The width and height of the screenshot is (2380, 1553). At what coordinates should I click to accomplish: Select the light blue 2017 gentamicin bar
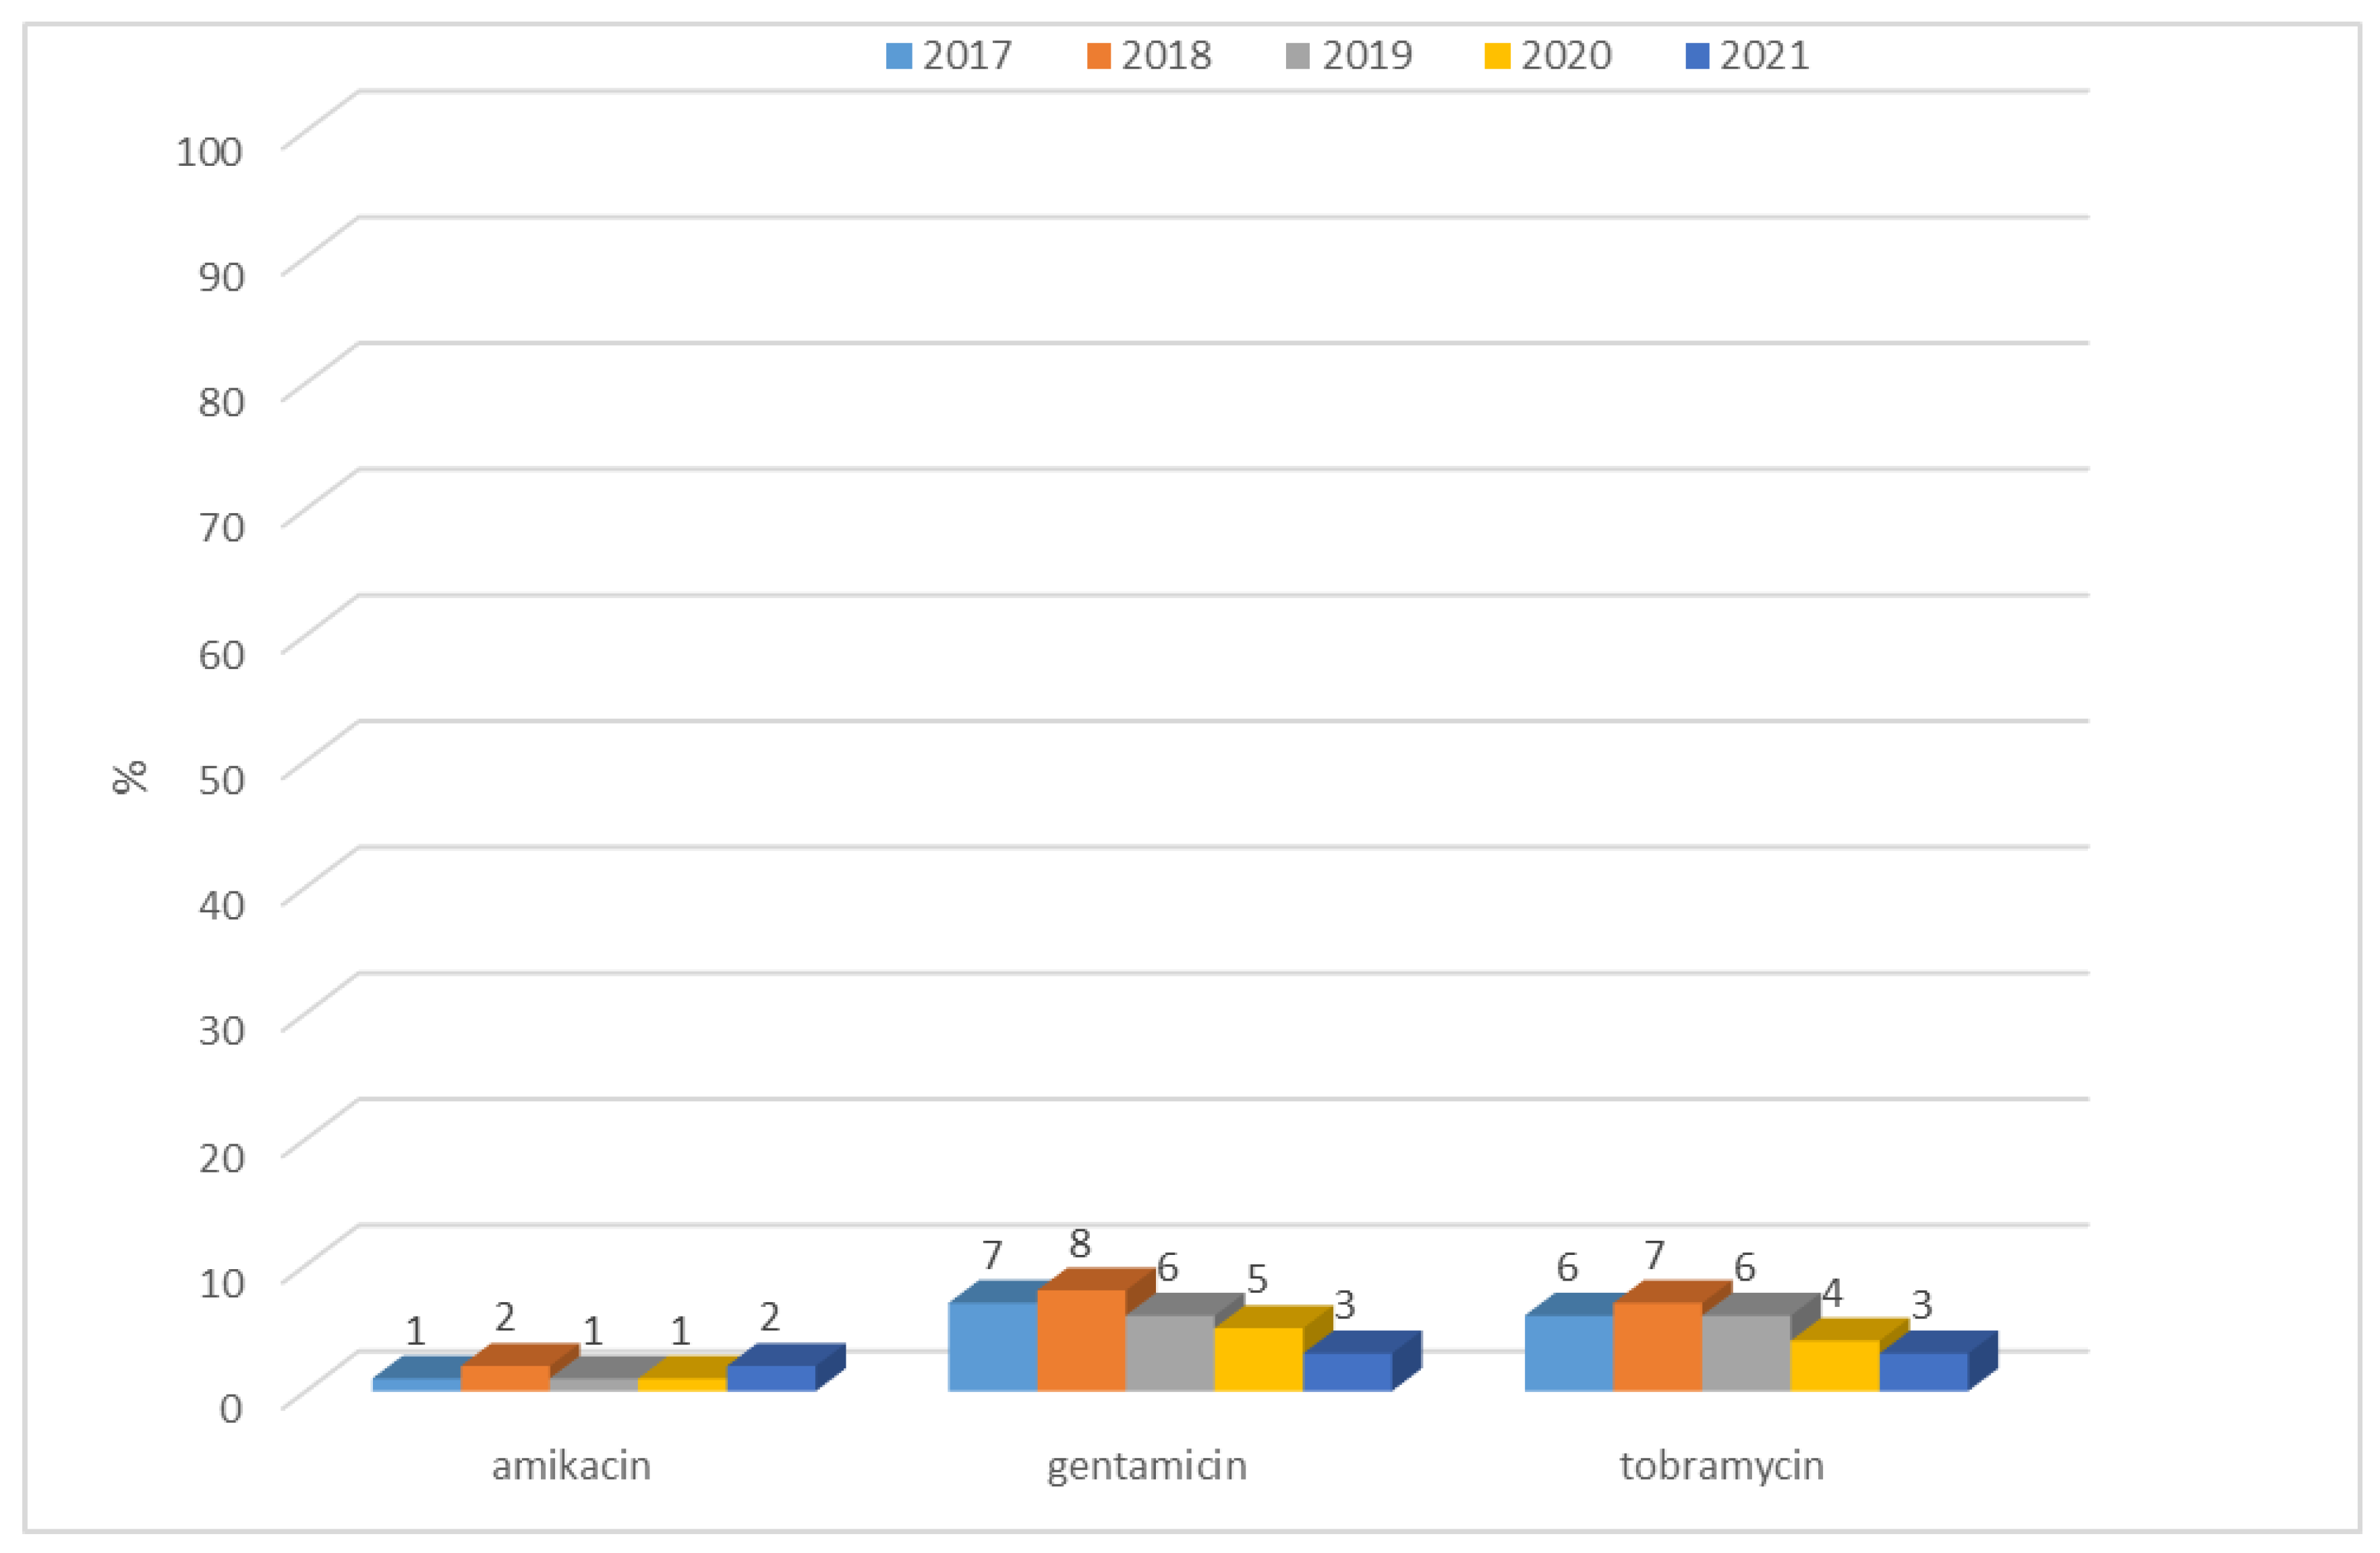[992, 1346]
